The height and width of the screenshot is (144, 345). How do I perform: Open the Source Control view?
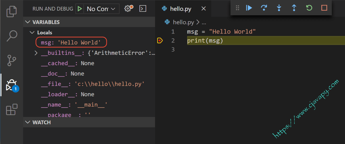click(12, 61)
